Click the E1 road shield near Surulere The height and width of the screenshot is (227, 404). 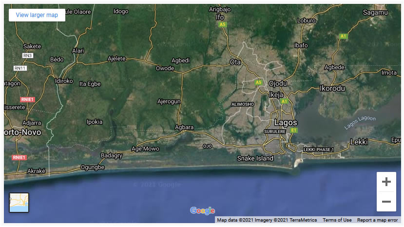(293, 131)
